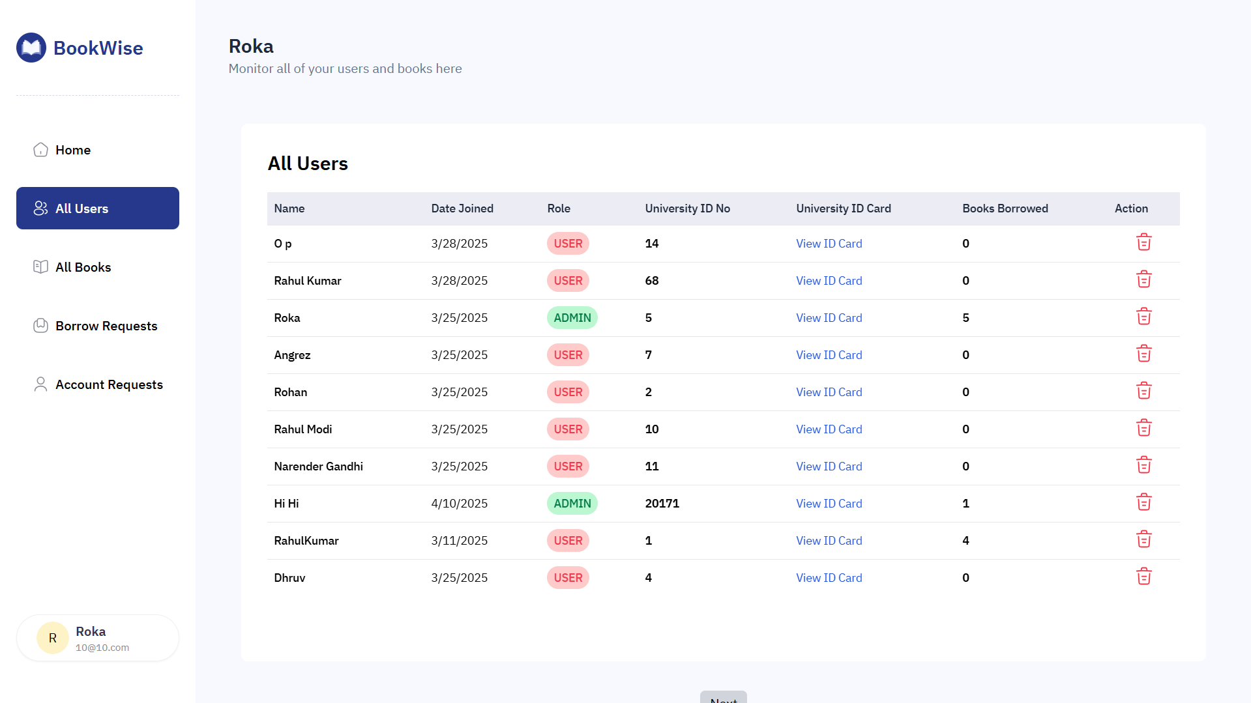Toggle the ADMIN role badge for Roka
This screenshot has width=1251, height=703.
[x=572, y=317]
